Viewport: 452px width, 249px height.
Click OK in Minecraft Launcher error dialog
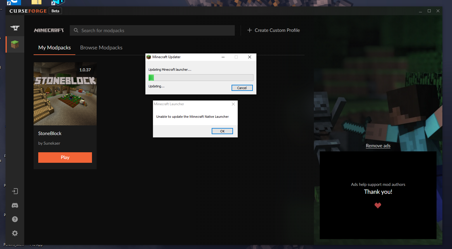coord(222,131)
